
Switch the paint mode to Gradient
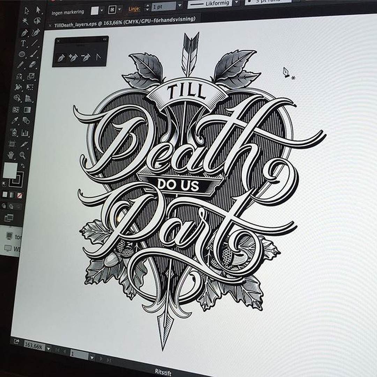[12, 194]
